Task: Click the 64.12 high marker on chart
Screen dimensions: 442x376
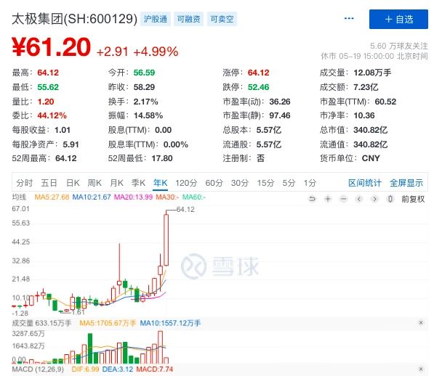Action: (x=185, y=209)
